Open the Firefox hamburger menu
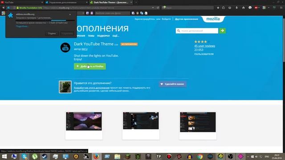This screenshot has height=160, width=285. [x=281, y=8]
